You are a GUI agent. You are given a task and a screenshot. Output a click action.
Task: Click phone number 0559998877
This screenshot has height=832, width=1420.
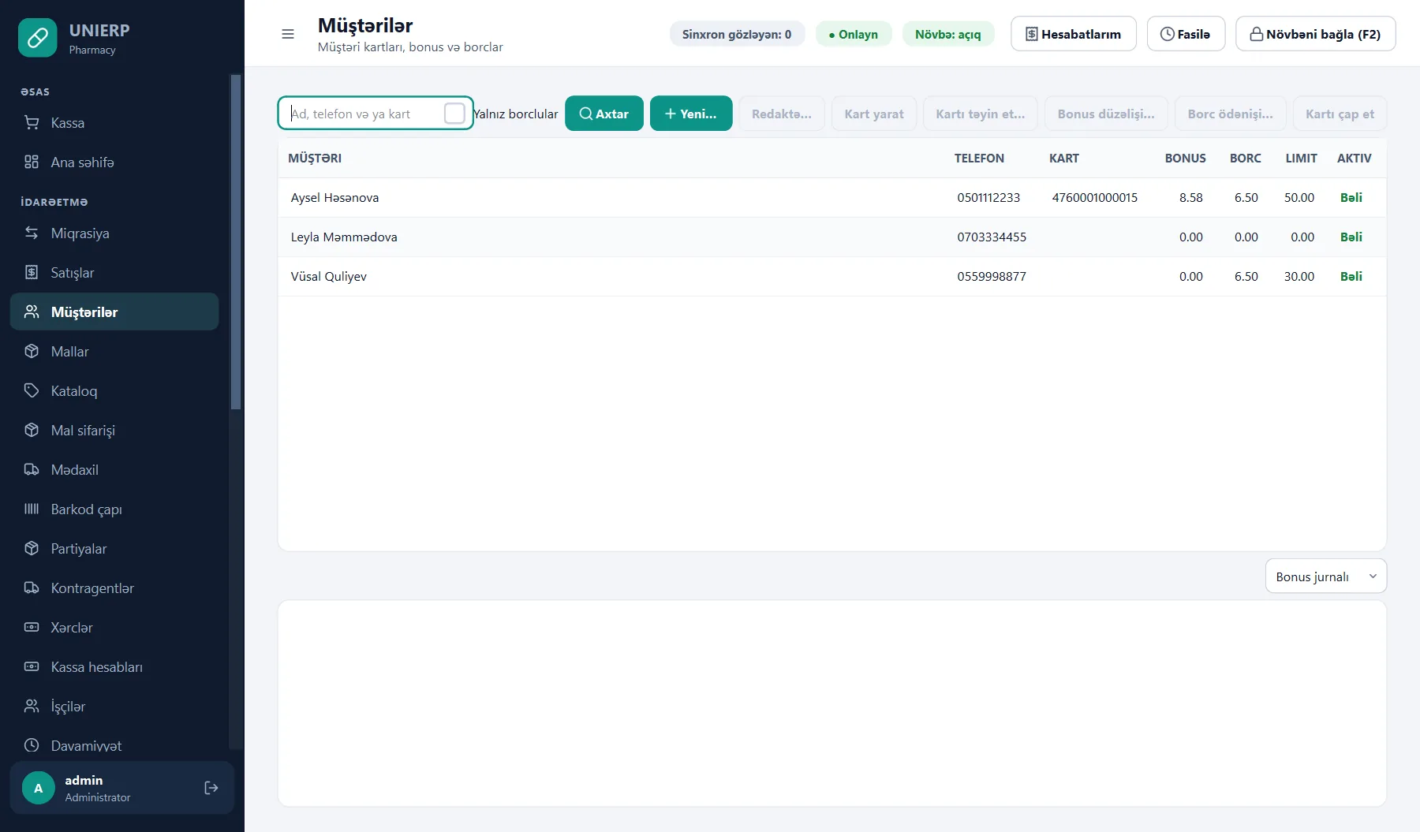992,276
